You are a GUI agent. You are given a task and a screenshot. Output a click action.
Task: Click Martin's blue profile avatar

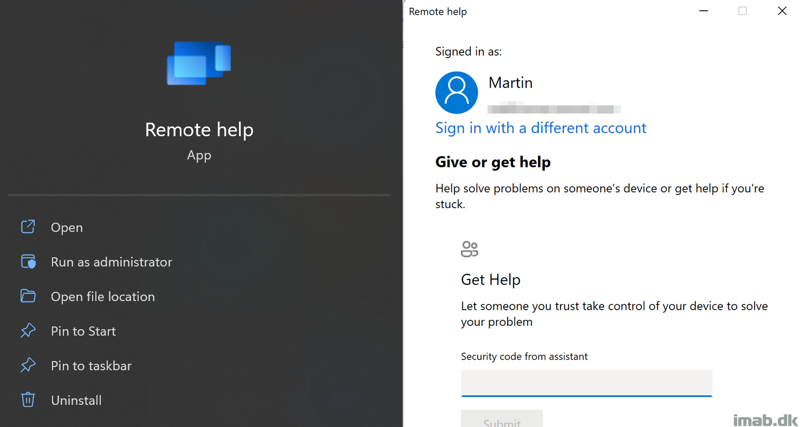coord(457,92)
